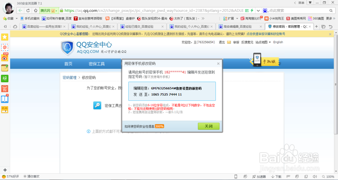Open a new tab with the plus button
Image resolution: width=338 pixels, height=180 pixels.
[x=316, y=27]
